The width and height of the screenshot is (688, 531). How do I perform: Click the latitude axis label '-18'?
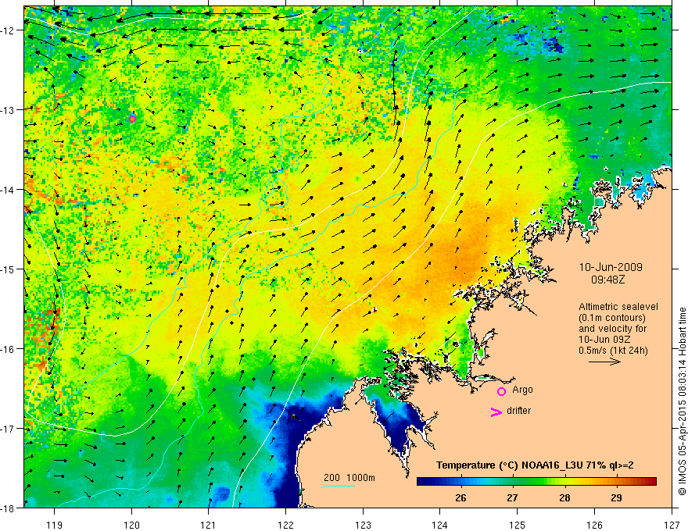click(x=9, y=508)
